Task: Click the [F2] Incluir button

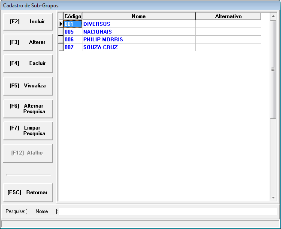Action: [x=28, y=22]
